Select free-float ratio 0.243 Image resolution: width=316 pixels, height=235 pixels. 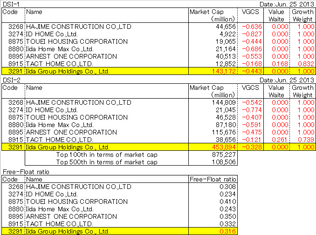(227, 209)
